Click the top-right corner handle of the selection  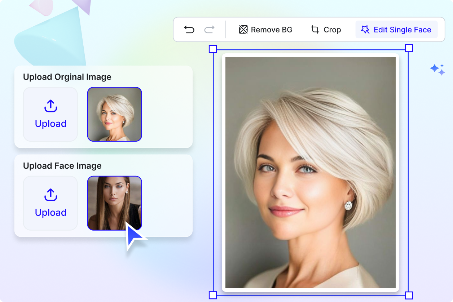[x=409, y=48]
